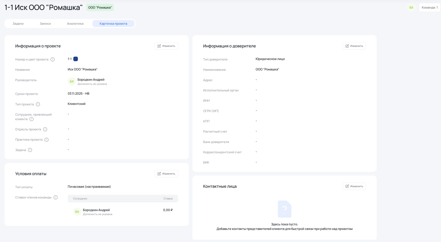Image resolution: width=441 pixels, height=242 pixels.
Task: Switch to the Записи tab
Action: point(45,24)
